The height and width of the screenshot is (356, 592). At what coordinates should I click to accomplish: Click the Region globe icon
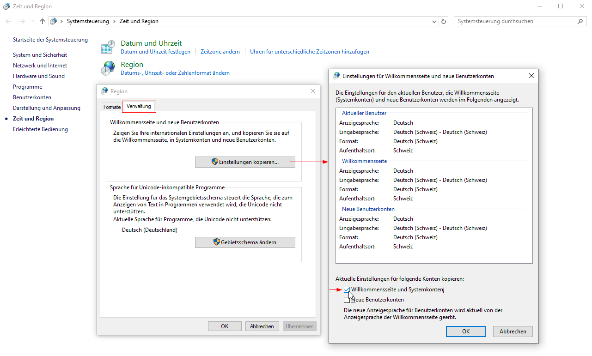pyautogui.click(x=108, y=68)
